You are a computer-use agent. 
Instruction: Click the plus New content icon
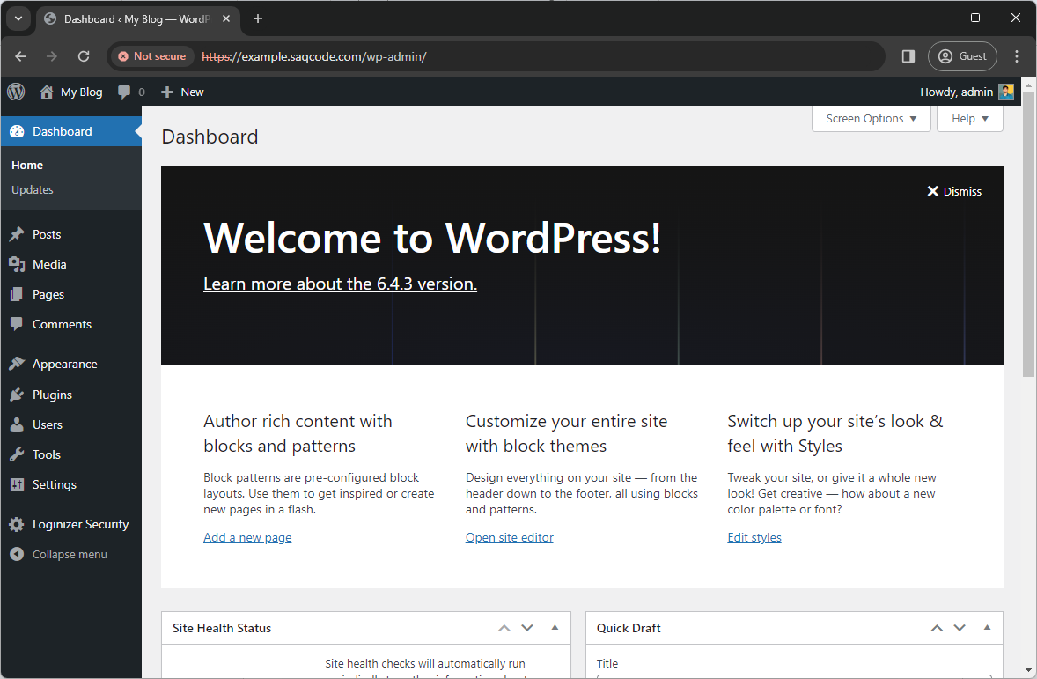(167, 92)
